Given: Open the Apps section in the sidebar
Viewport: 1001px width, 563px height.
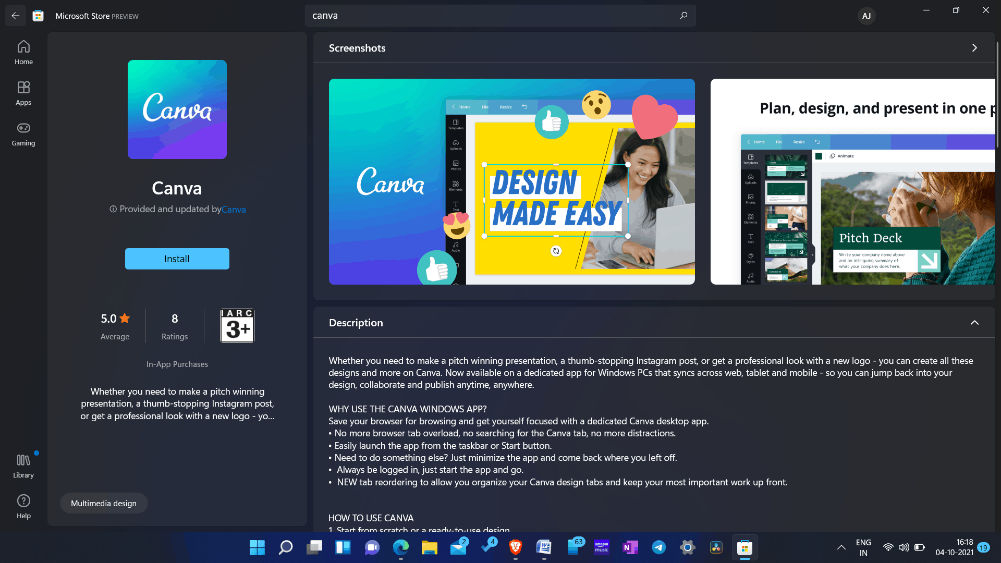Looking at the screenshot, I should [23, 93].
